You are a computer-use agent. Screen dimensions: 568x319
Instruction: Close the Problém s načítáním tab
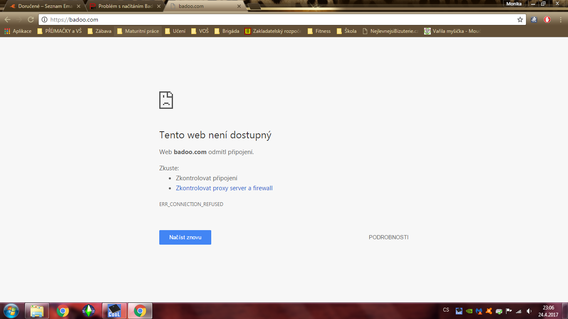coord(159,6)
